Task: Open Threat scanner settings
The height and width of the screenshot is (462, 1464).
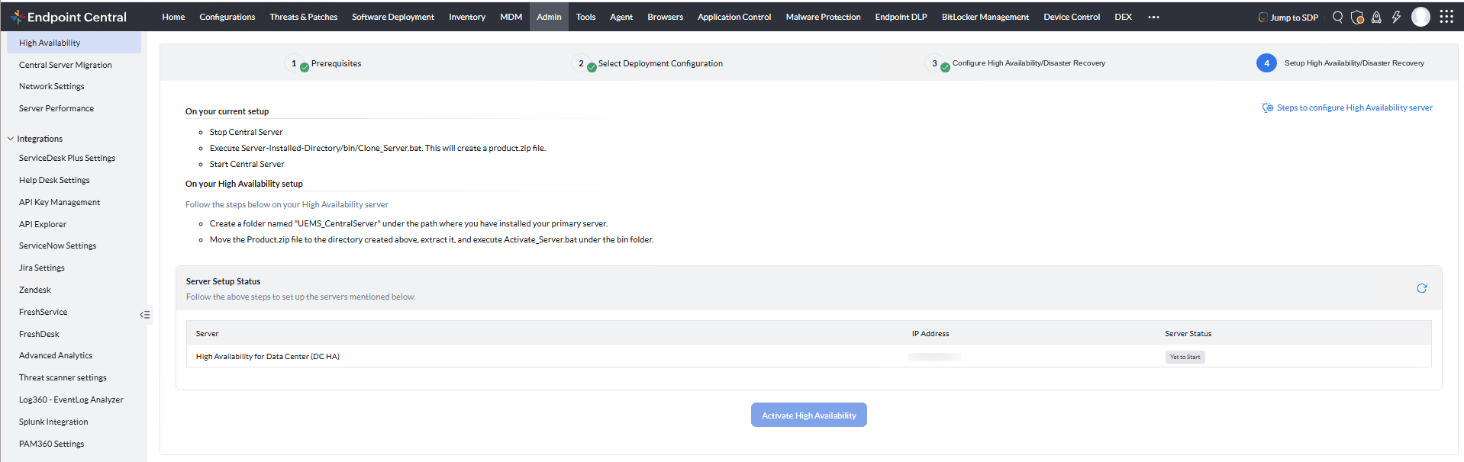Action: [x=63, y=377]
